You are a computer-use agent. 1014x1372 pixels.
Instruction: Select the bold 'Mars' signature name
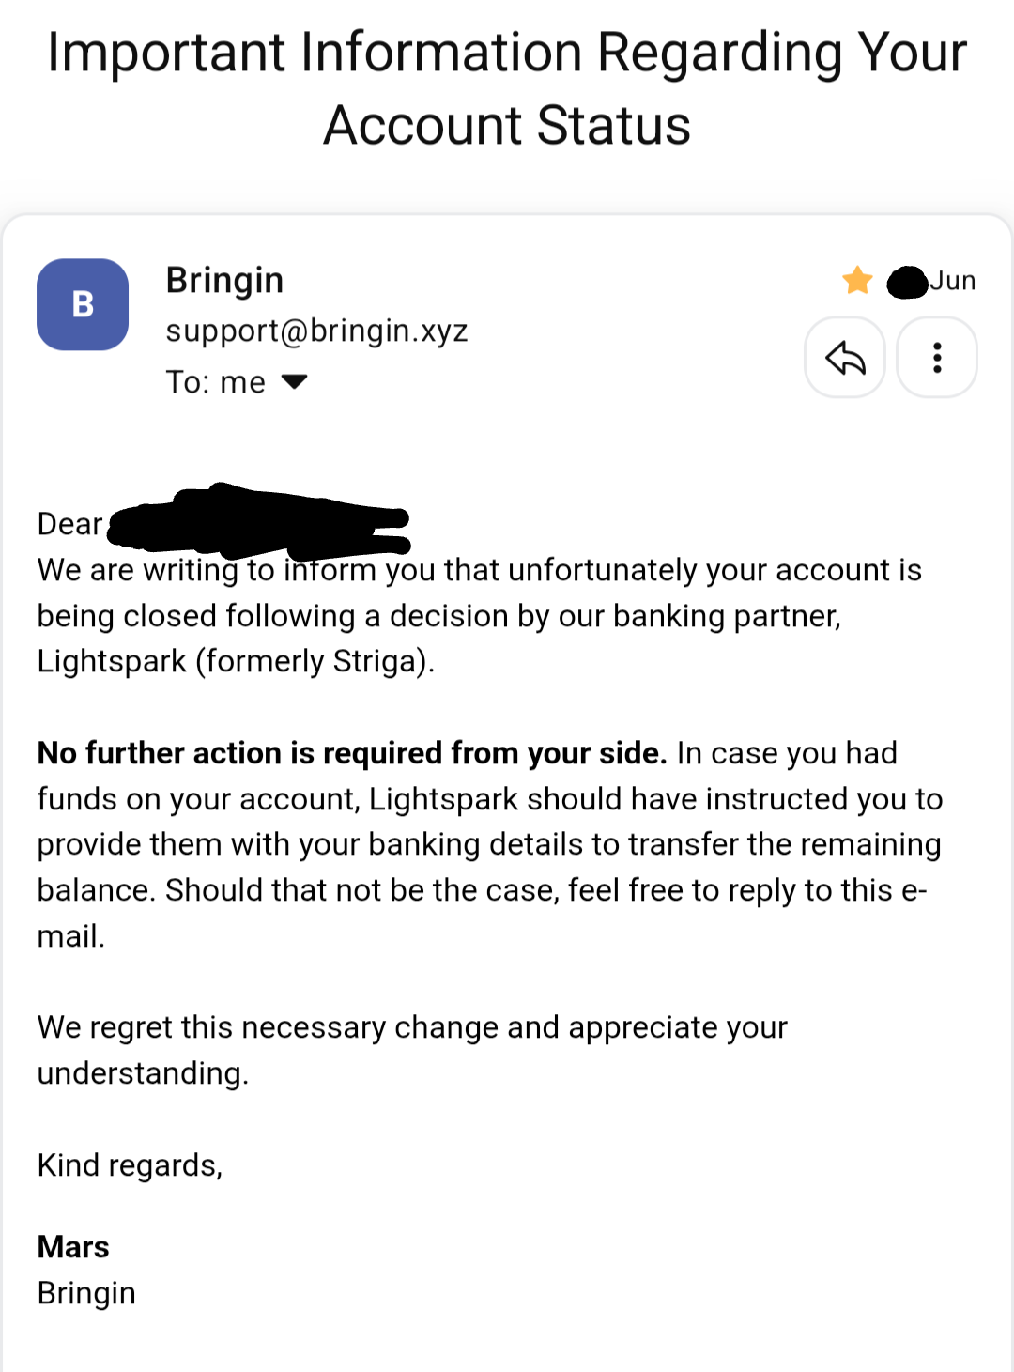[x=73, y=1247]
